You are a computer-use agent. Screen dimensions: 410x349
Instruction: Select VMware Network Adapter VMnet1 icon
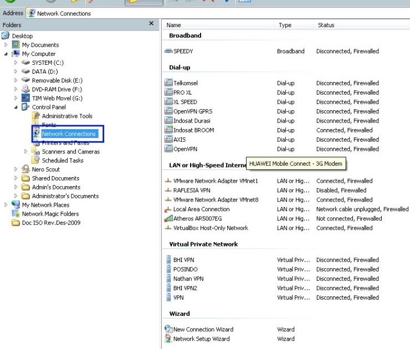pos(168,181)
